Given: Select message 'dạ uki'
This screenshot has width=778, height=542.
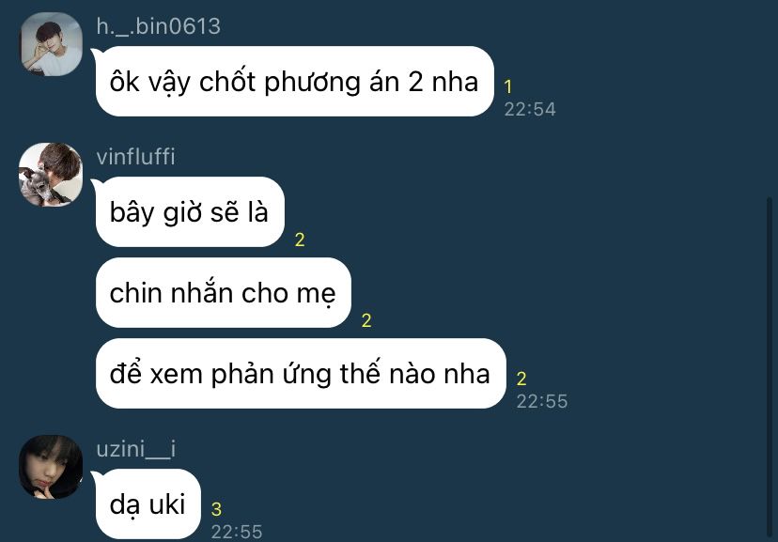Looking at the screenshot, I should [x=148, y=503].
